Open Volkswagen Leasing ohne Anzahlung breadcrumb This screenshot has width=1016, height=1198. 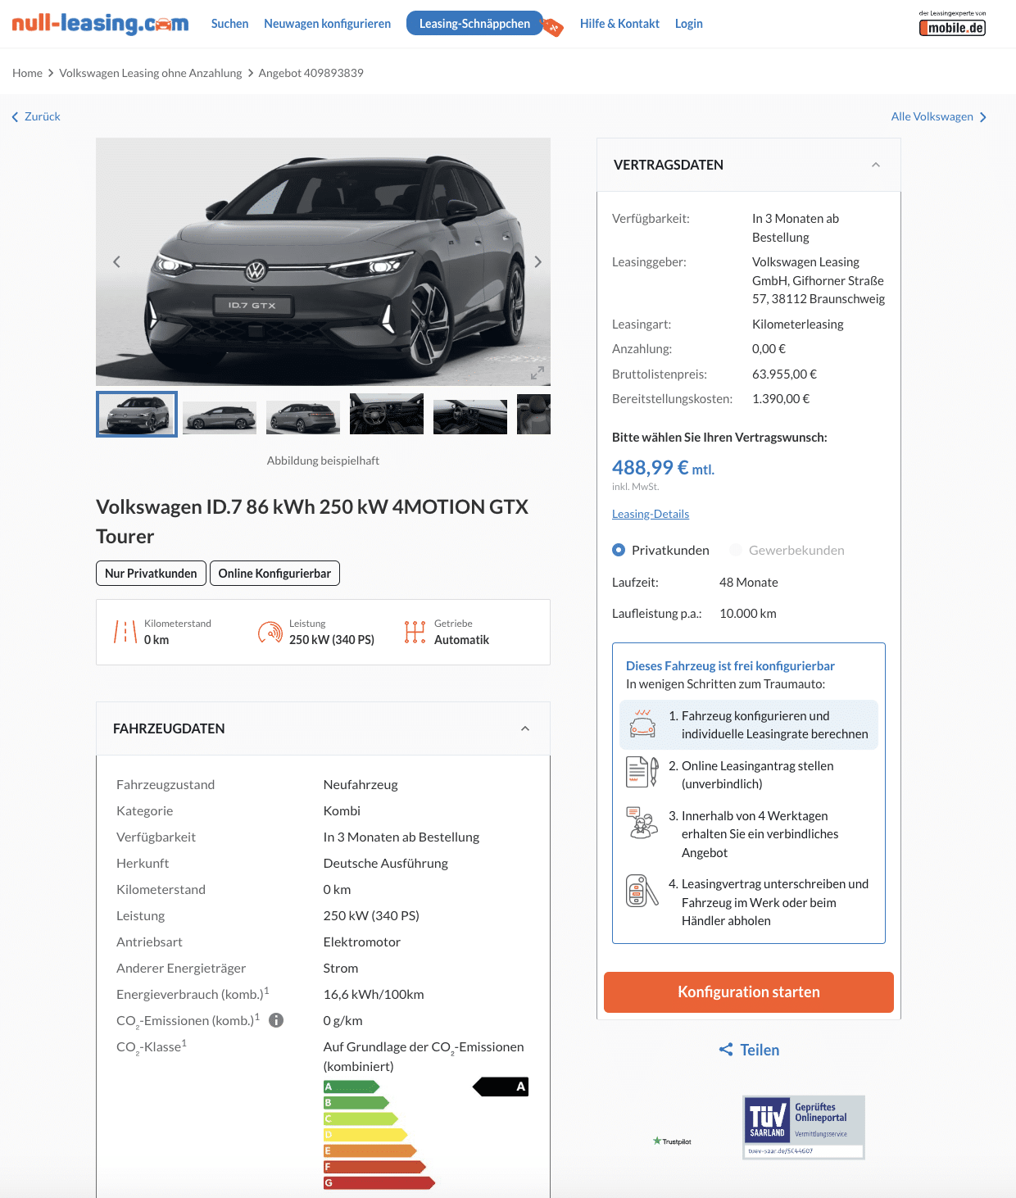pos(151,73)
